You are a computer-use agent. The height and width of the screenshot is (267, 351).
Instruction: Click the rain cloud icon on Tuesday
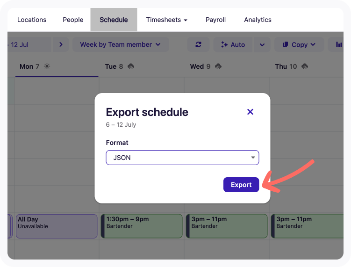[131, 66]
